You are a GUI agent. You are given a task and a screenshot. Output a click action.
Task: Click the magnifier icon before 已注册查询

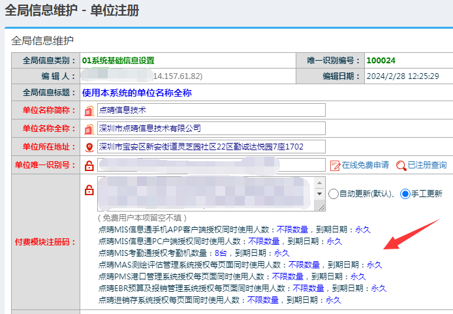(401, 165)
